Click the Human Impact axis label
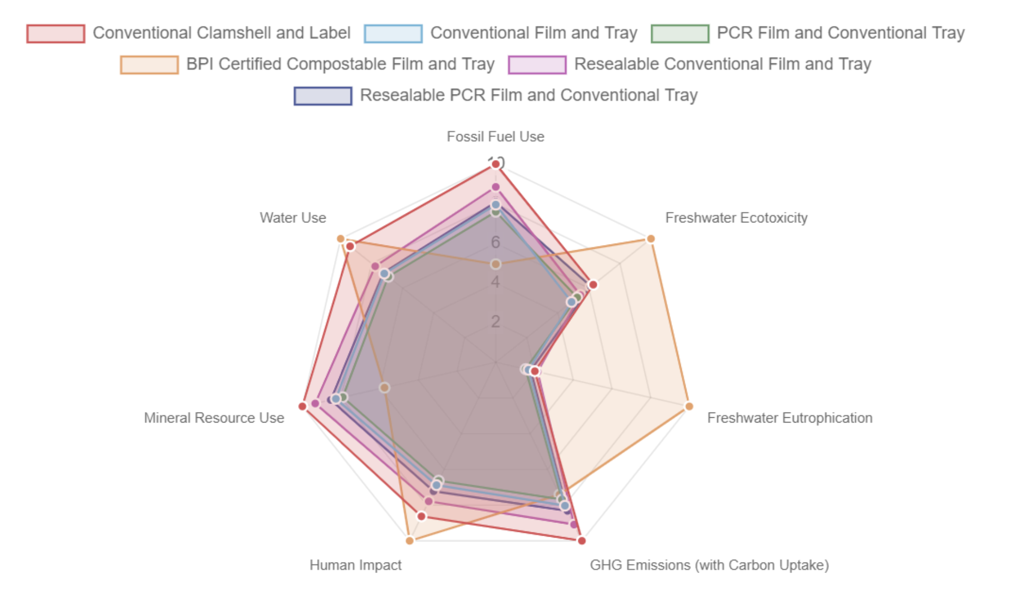The image size is (1017, 600). click(x=355, y=565)
